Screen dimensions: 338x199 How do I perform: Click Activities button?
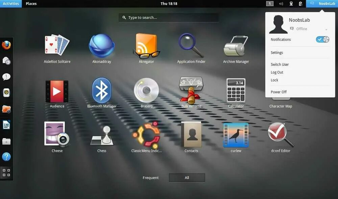pyautogui.click(x=11, y=4)
